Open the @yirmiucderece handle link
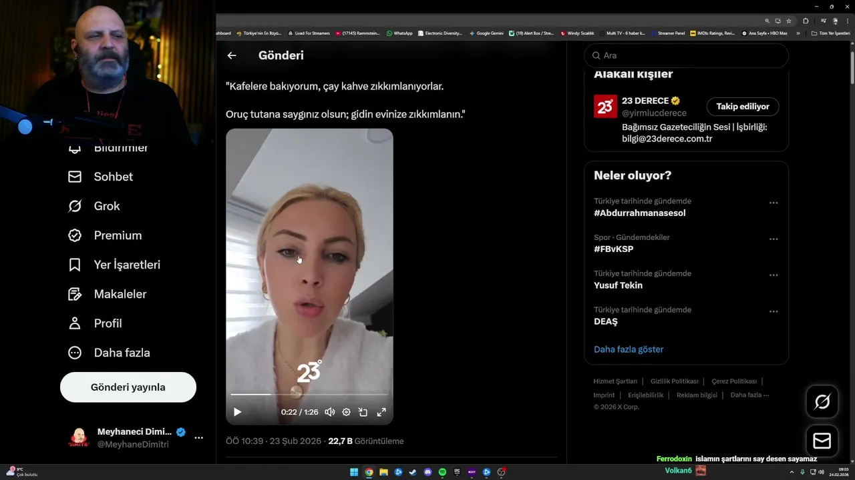Screen dimensions: 855x480 tap(654, 113)
